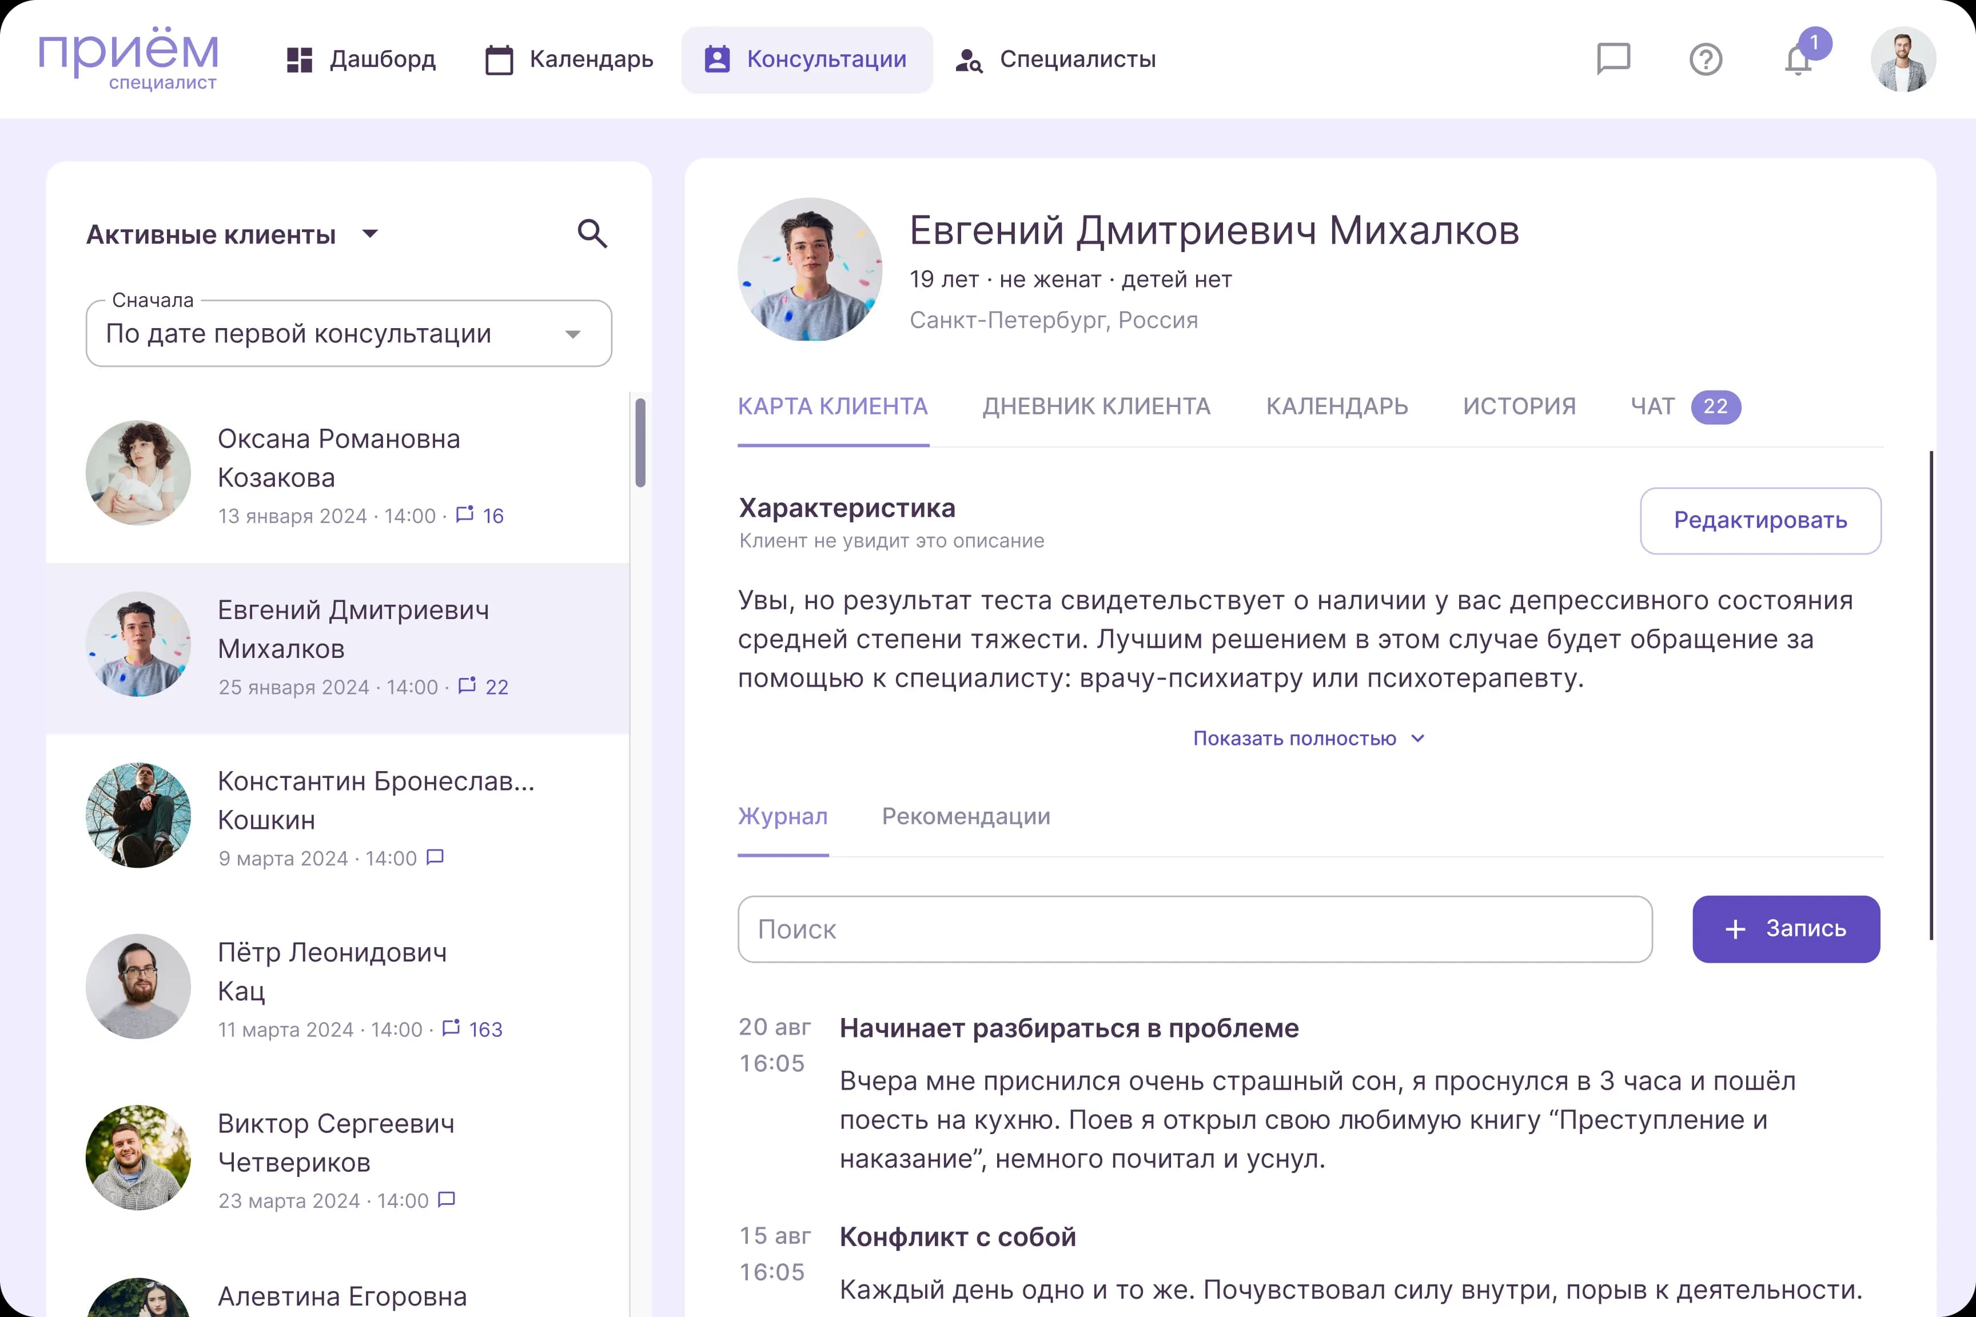Click the Специалисты person-search icon
The height and width of the screenshot is (1317, 1976).
(x=969, y=61)
